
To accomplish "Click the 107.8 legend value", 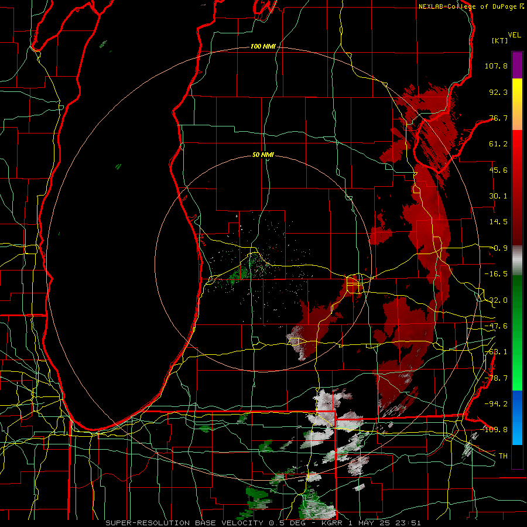I will coord(496,66).
